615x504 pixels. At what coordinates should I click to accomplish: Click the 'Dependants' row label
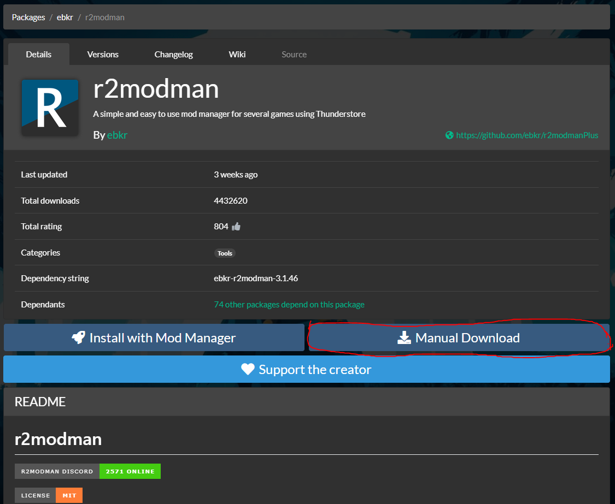tap(43, 305)
